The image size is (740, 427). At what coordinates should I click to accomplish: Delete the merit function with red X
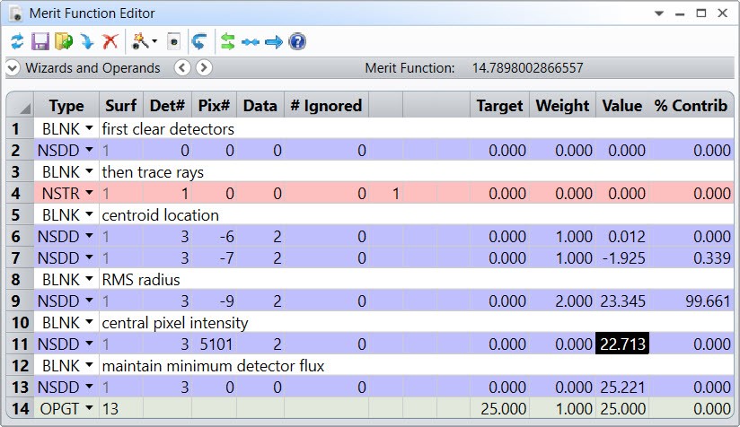(x=110, y=41)
